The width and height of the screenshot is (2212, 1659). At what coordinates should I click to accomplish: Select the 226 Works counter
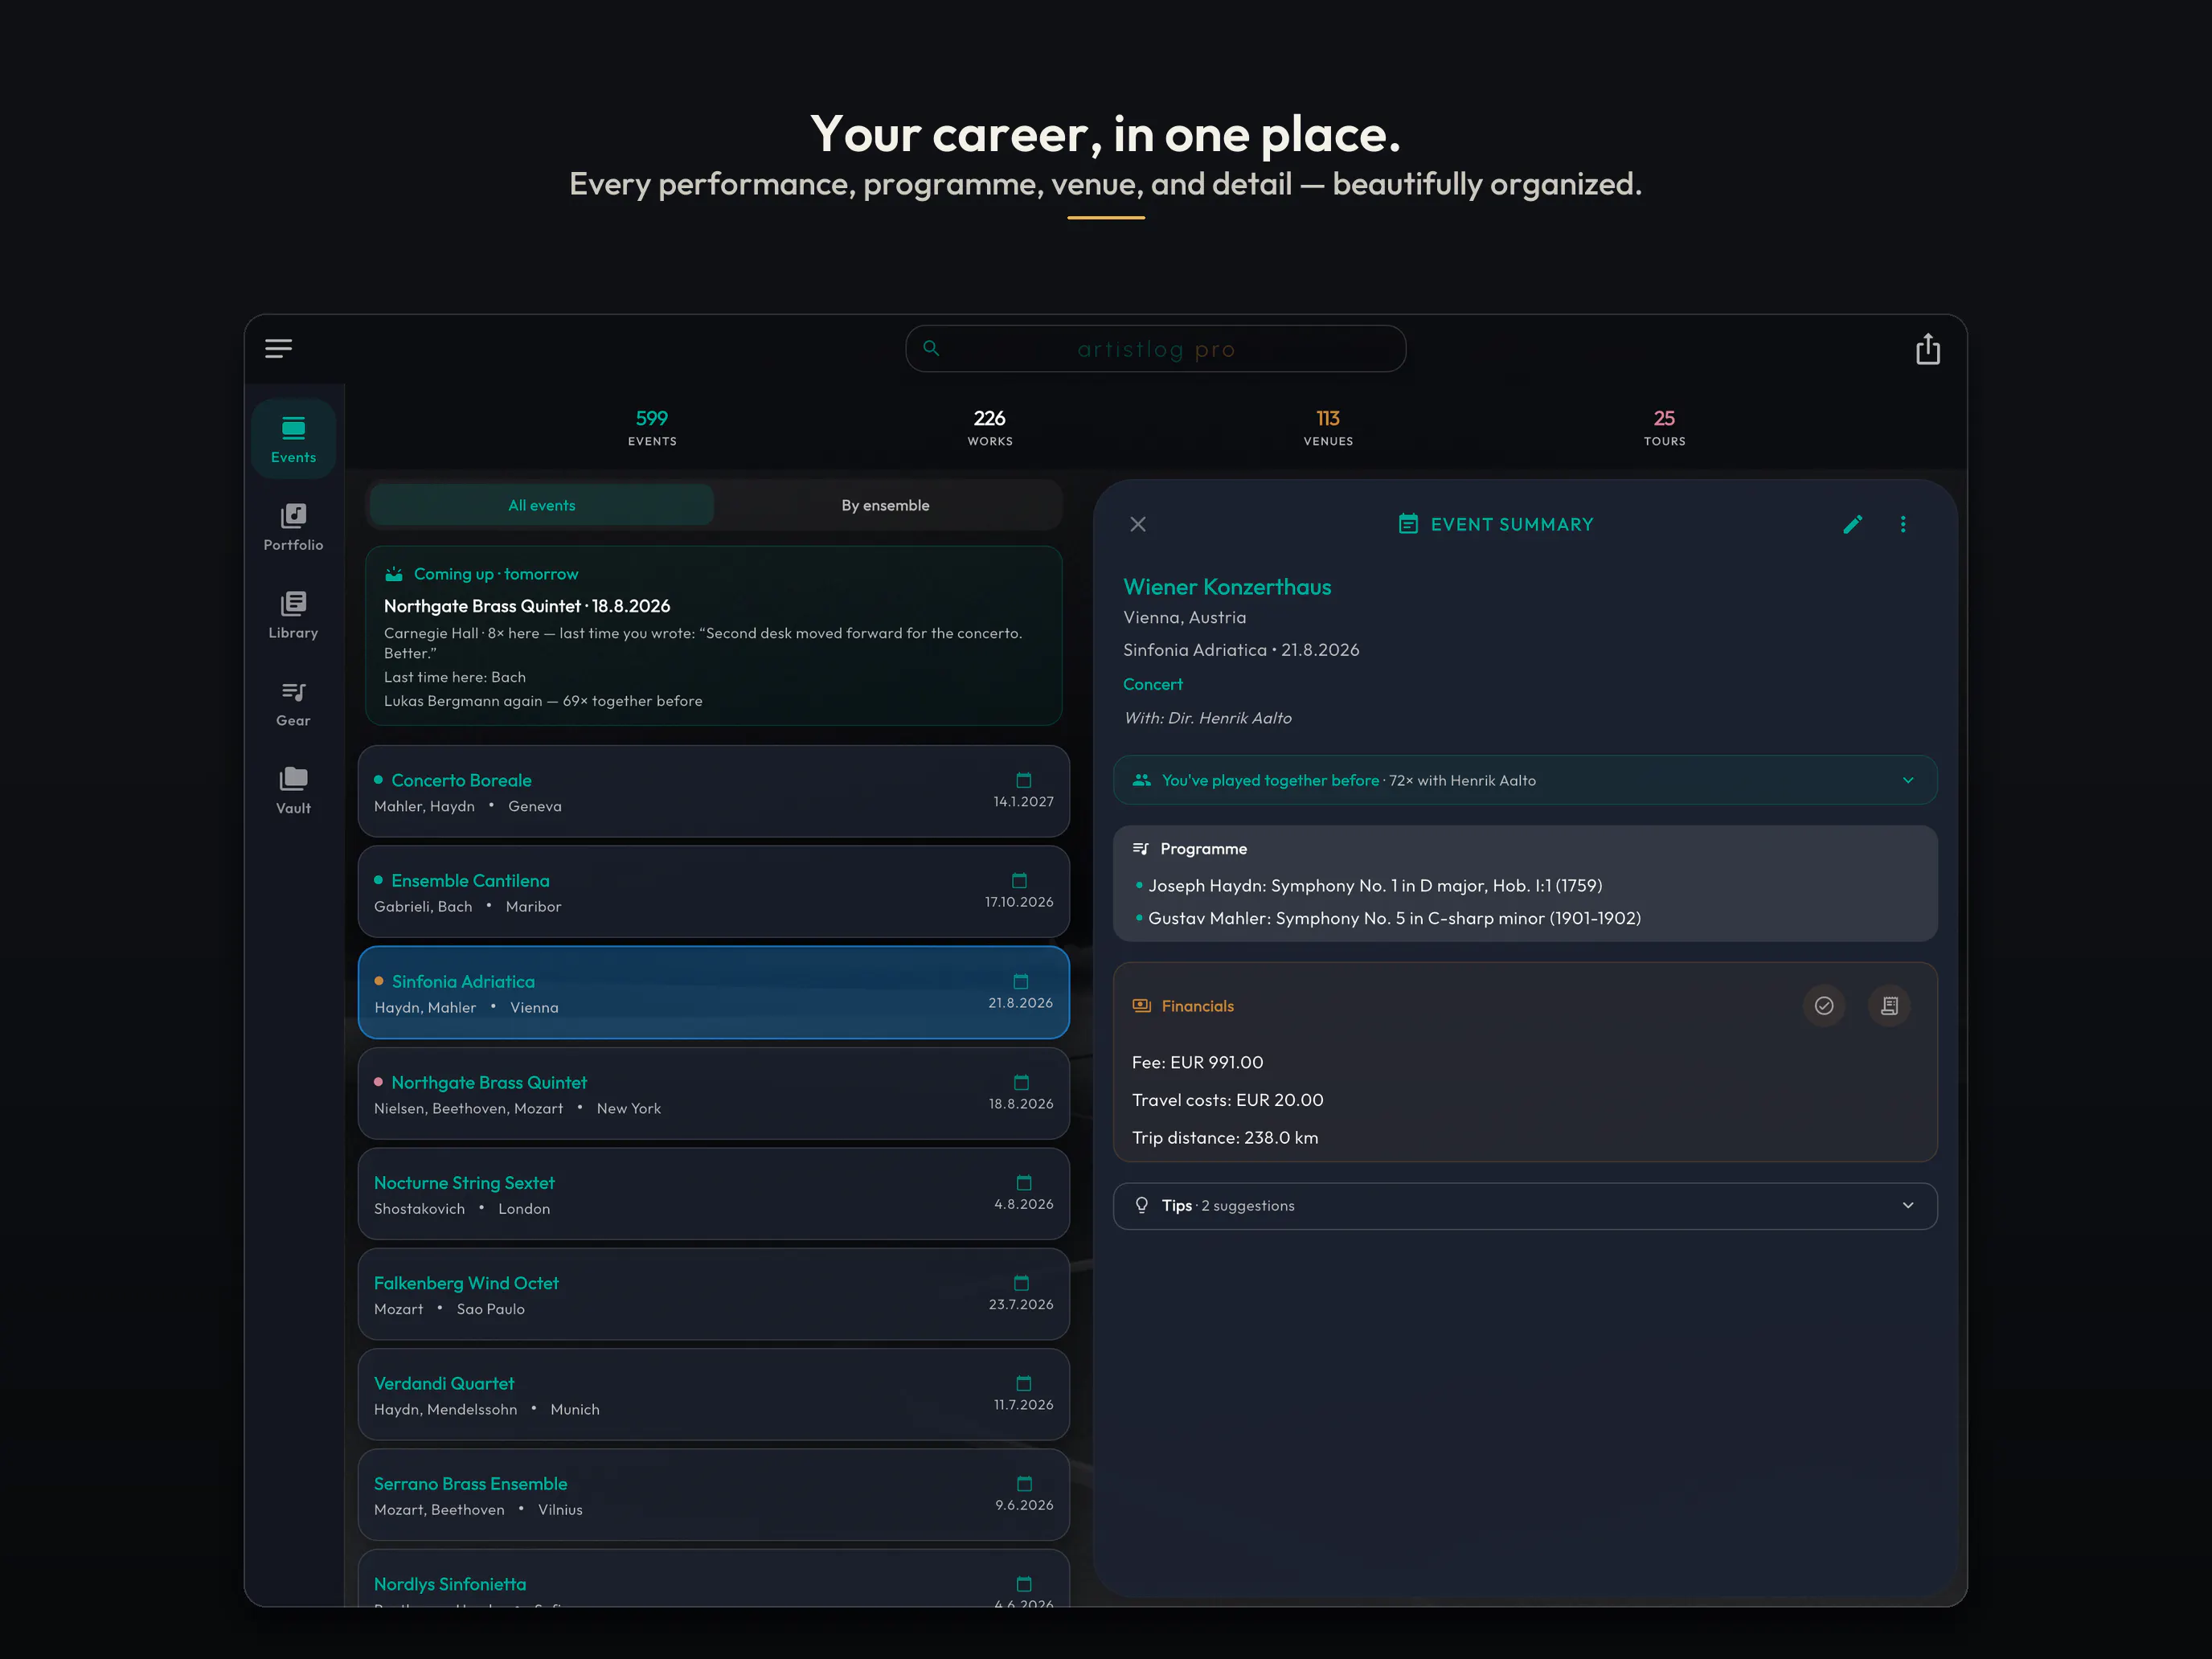pyautogui.click(x=989, y=427)
